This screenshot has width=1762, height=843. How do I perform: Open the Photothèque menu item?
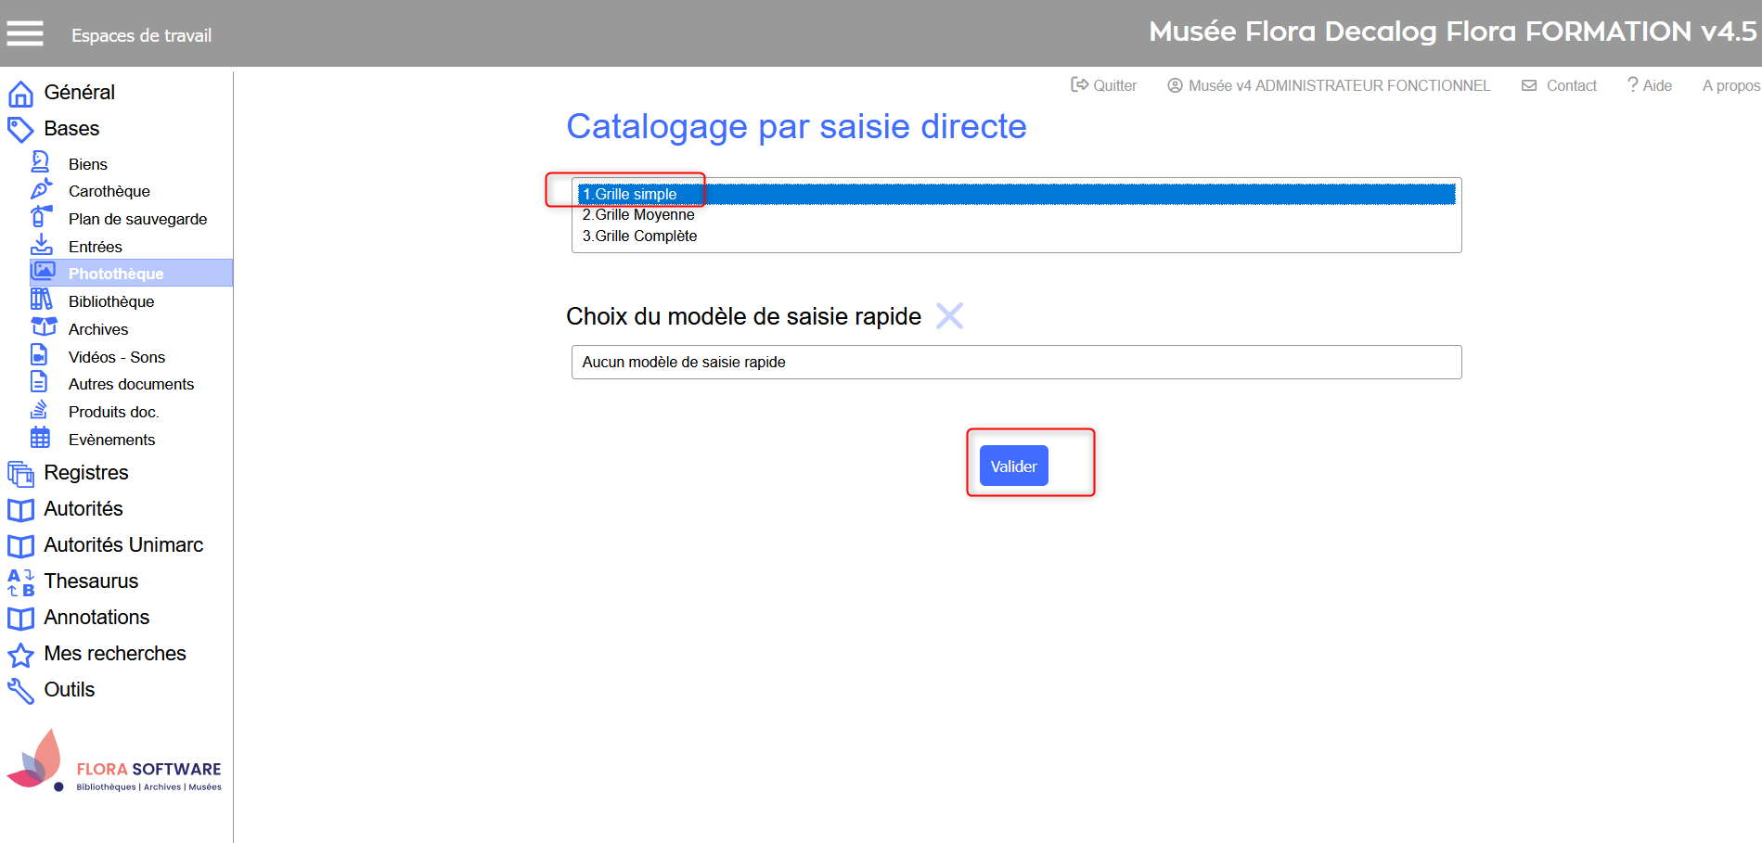click(116, 274)
